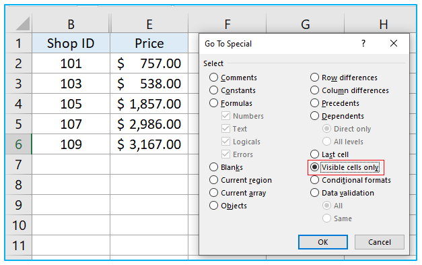Choose Row differences option
422x265 pixels.
[x=314, y=78]
